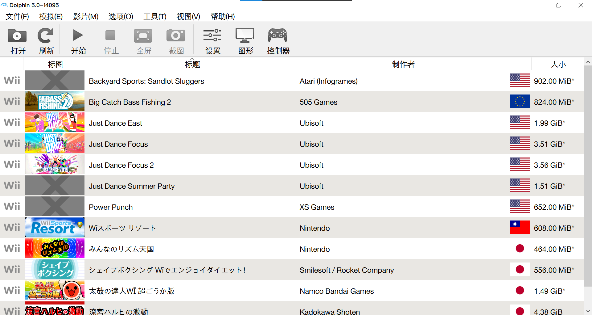Click the みんなのリズム天国 banner thumbnail
The height and width of the screenshot is (315, 592).
[55, 248]
